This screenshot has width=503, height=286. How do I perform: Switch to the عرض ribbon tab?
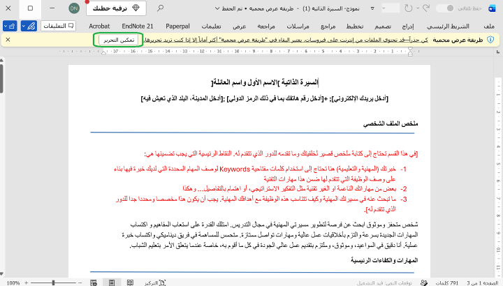click(240, 27)
